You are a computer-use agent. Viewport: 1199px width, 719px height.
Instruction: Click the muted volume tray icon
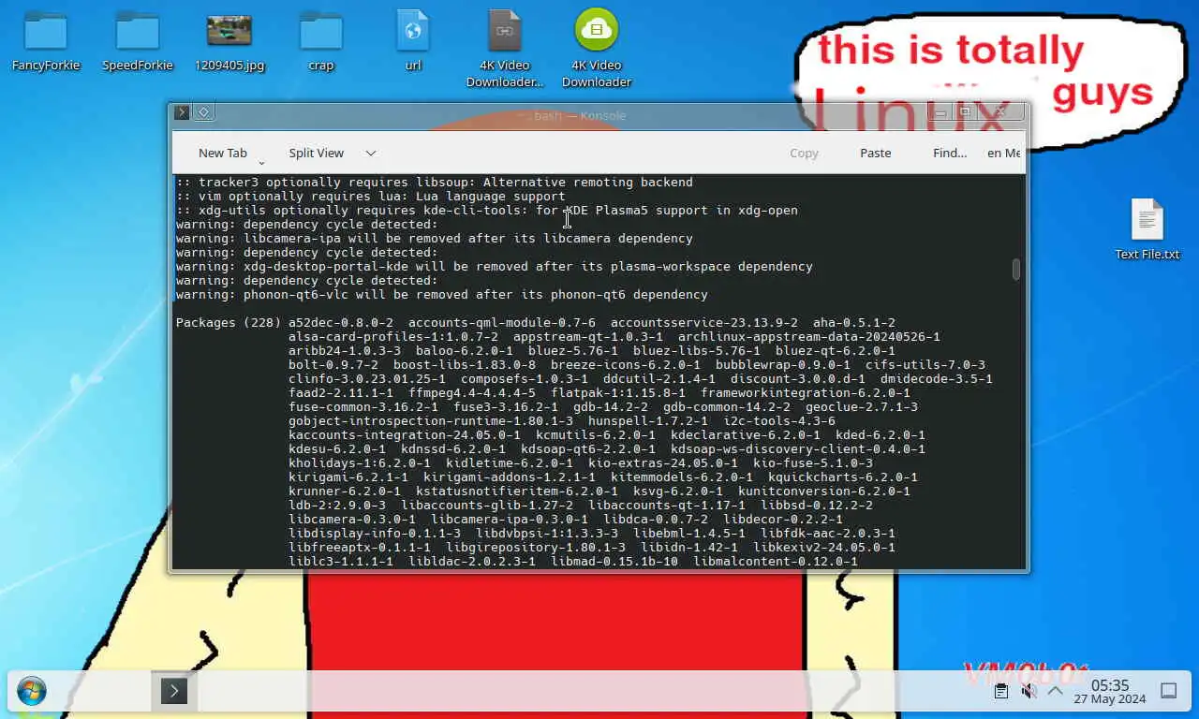pyautogui.click(x=1029, y=691)
